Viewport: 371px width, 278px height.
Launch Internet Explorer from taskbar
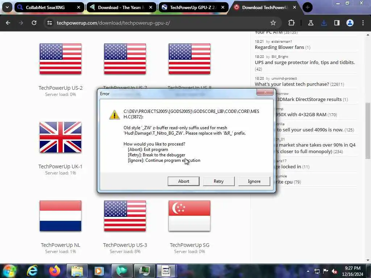[x=32, y=271]
